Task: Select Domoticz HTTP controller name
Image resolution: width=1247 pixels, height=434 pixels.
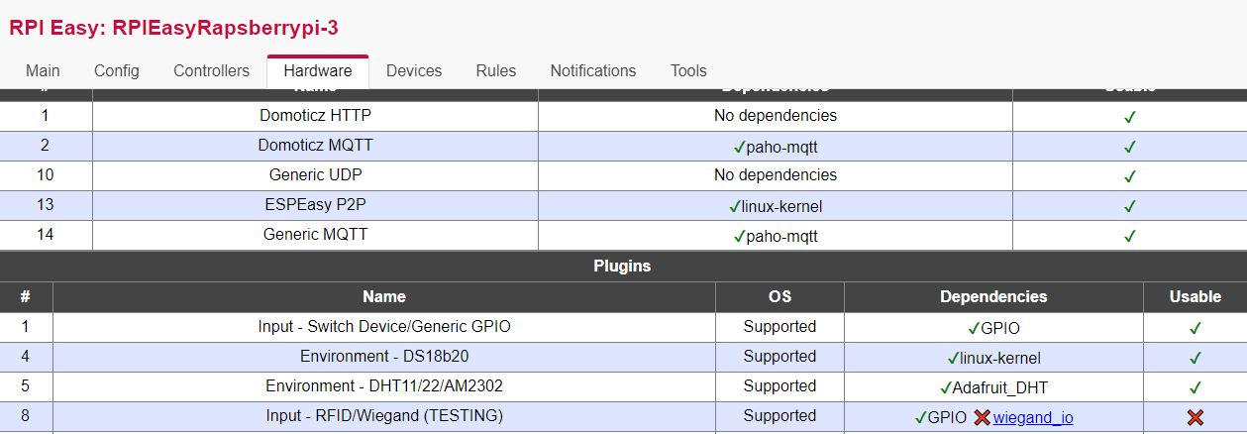Action: [x=316, y=116]
